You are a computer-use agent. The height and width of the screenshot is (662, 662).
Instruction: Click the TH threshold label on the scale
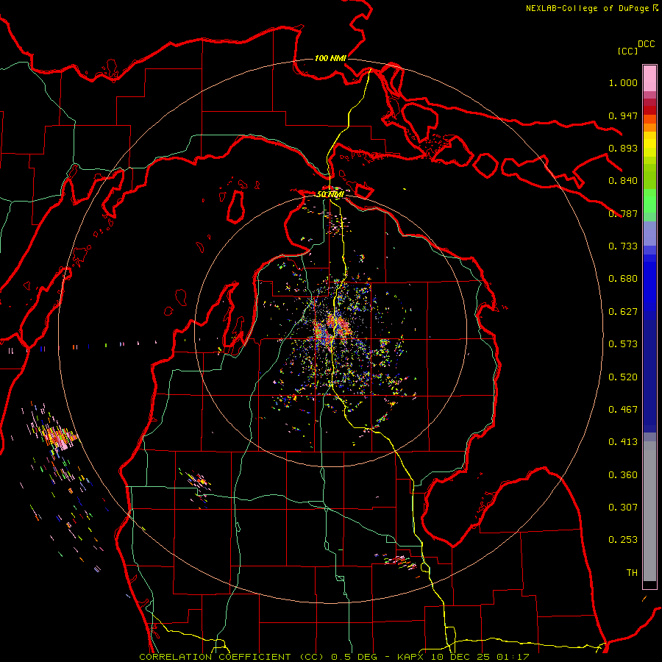point(632,573)
